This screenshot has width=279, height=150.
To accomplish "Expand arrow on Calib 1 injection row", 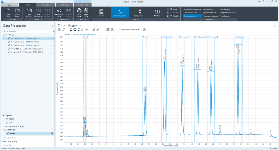I will click(53, 38).
